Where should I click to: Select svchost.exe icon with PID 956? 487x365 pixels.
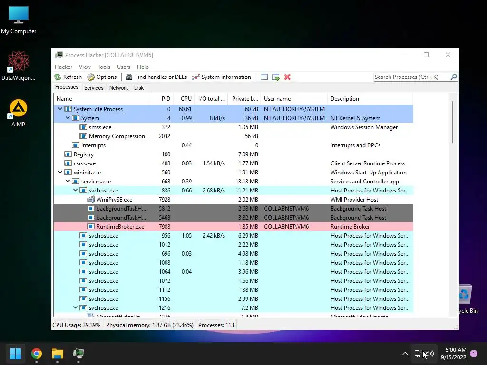[83, 235]
